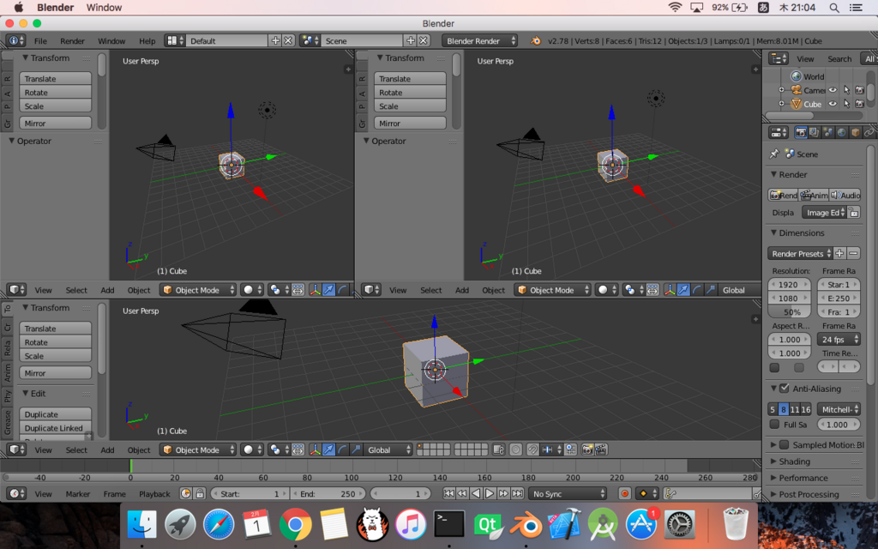
Task: Toggle selectability arrow for Cube in Outliner
Action: point(846,104)
